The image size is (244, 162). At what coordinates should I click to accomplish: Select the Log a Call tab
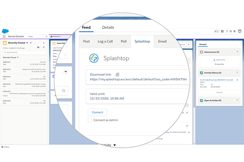[x=105, y=42]
